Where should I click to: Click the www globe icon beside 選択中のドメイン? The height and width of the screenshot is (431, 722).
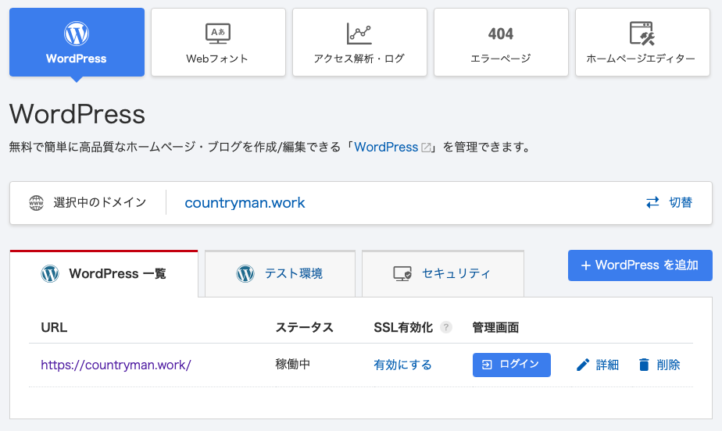point(37,203)
